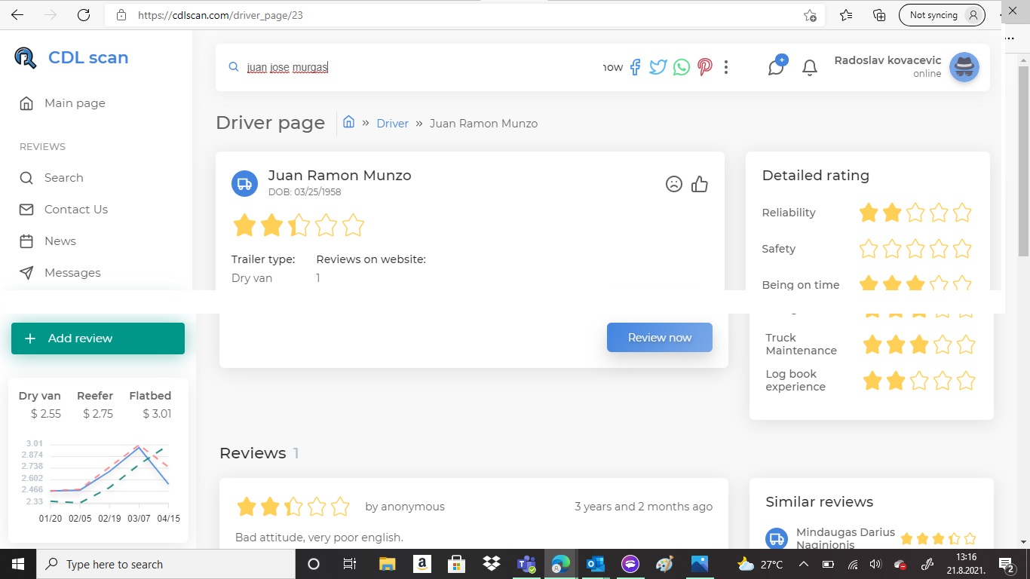1030x579 pixels.
Task: Open Messages in the sidebar
Action: click(72, 273)
